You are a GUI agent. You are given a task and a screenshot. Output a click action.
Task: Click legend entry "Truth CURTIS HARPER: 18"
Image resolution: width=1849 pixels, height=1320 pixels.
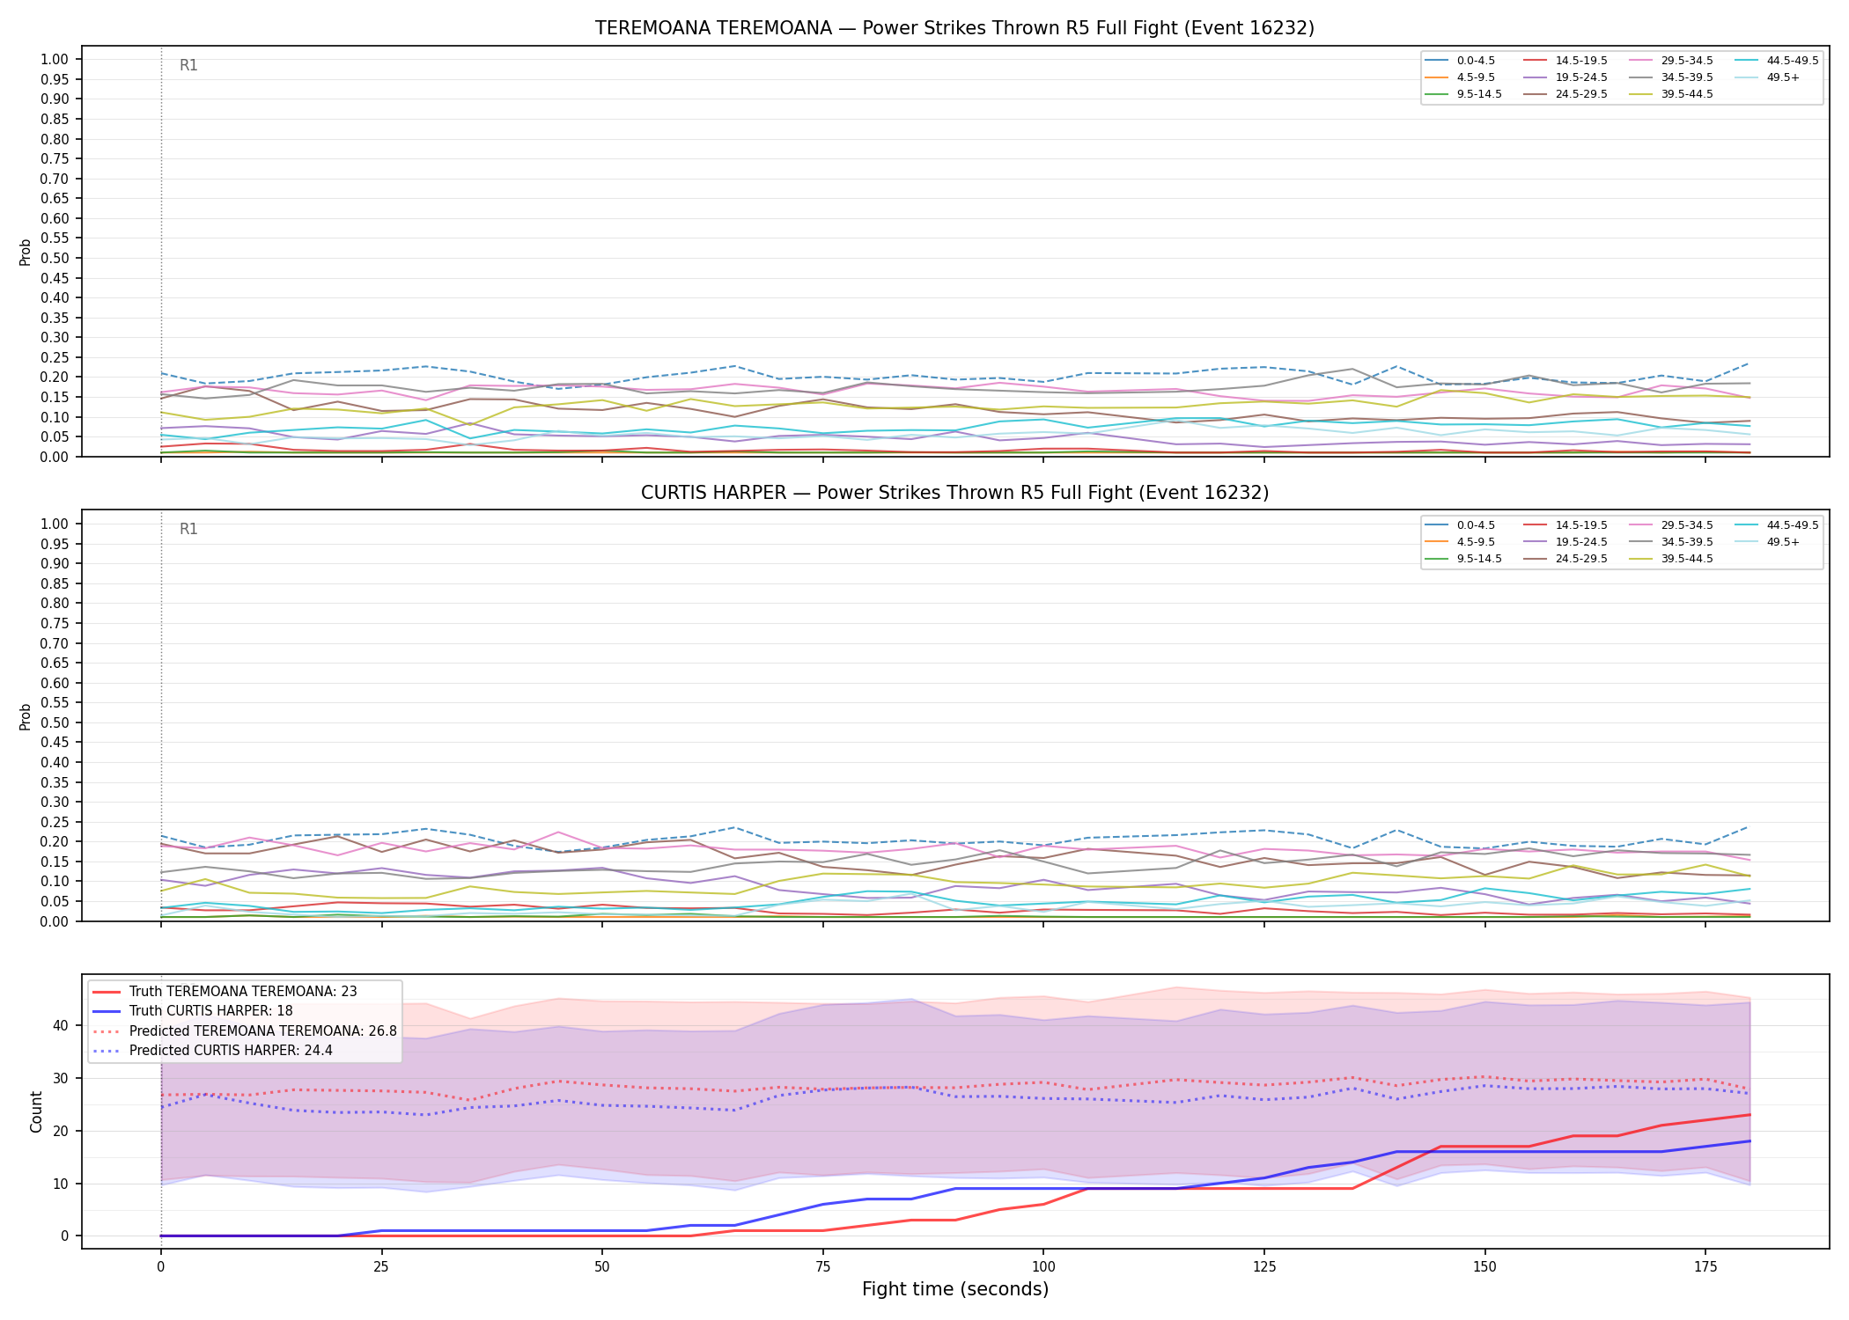193,1011
